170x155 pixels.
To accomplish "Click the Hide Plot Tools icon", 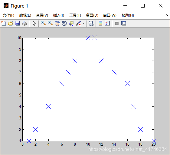I will pos(117,23).
